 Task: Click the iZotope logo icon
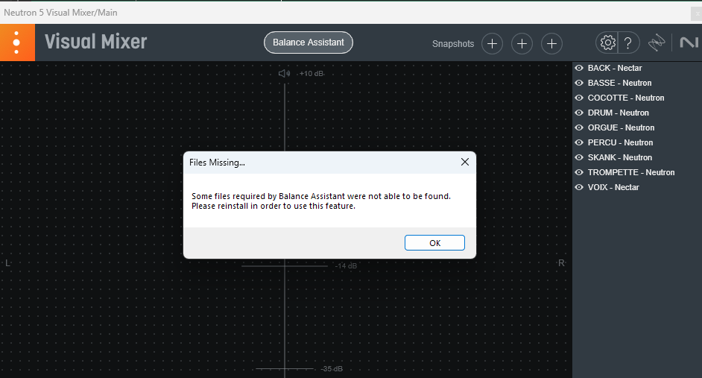point(657,43)
